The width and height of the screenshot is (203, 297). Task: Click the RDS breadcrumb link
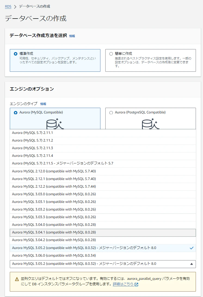click(x=8, y=7)
